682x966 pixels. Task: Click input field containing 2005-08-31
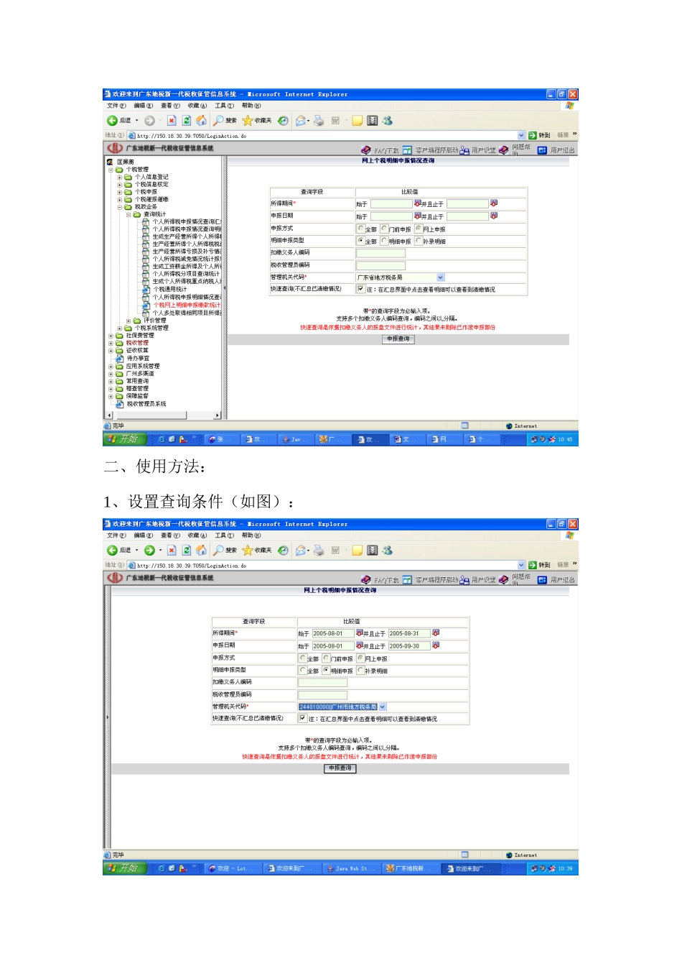tap(408, 634)
